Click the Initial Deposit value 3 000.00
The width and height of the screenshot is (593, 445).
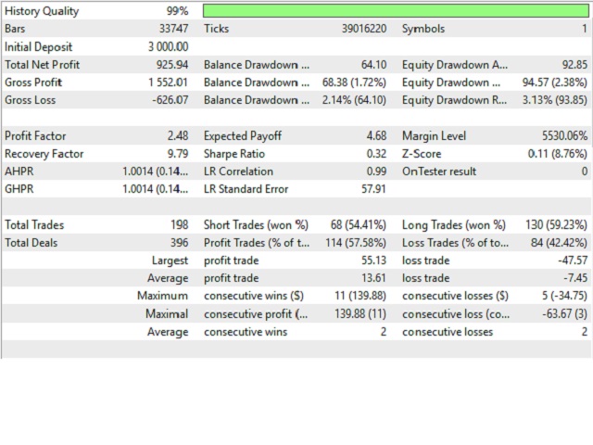click(168, 47)
